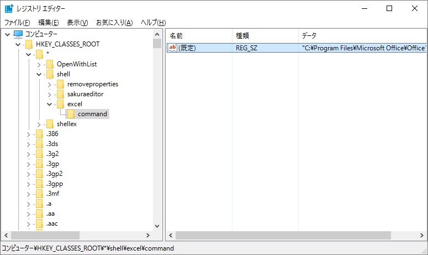428x255 pixels.
Task: Select the removeproperties key label
Action: [x=93, y=84]
